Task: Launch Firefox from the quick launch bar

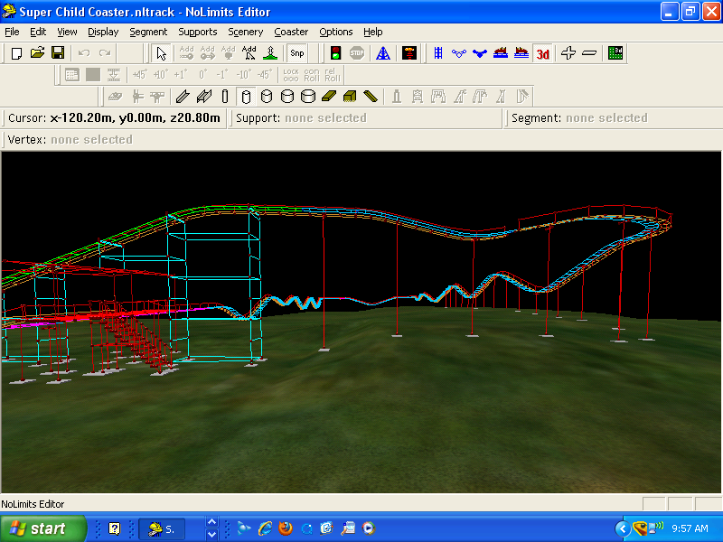Action: point(286,528)
